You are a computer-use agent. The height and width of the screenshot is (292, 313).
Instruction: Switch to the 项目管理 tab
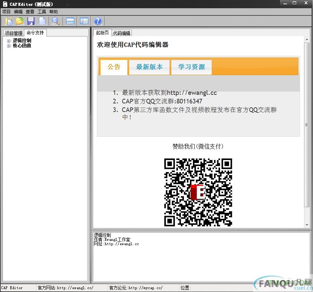pos(14,33)
